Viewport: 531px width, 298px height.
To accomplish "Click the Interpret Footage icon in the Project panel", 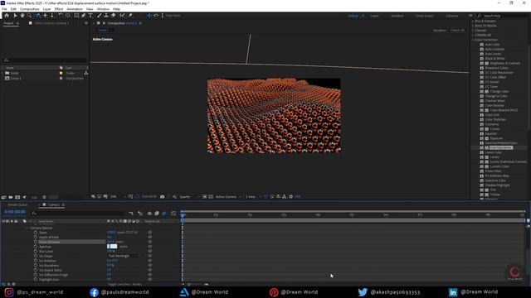I will click(3, 197).
